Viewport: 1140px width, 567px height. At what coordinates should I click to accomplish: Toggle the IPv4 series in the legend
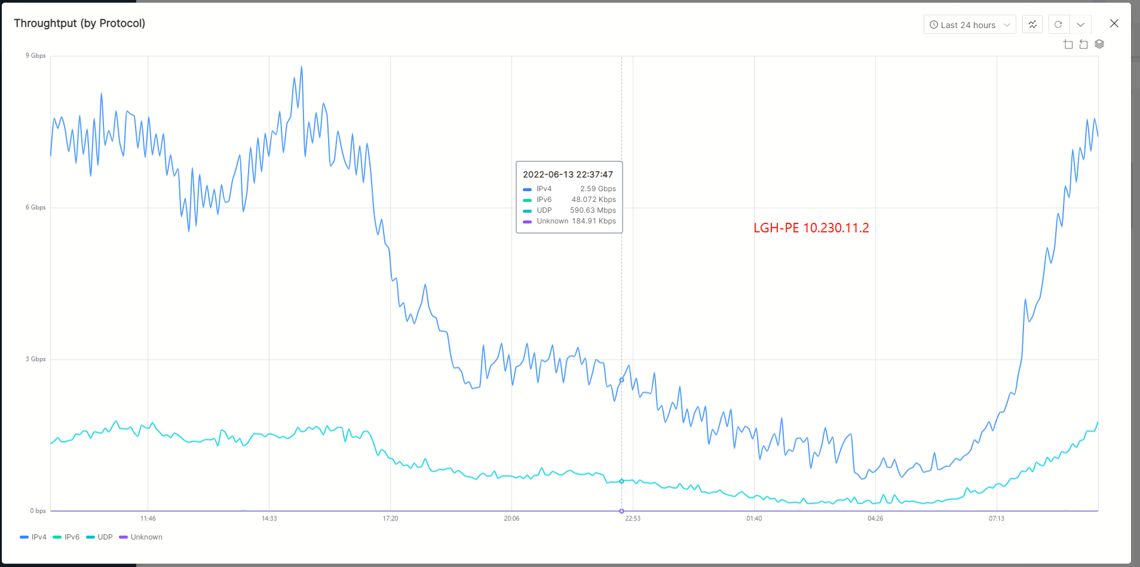(x=33, y=537)
